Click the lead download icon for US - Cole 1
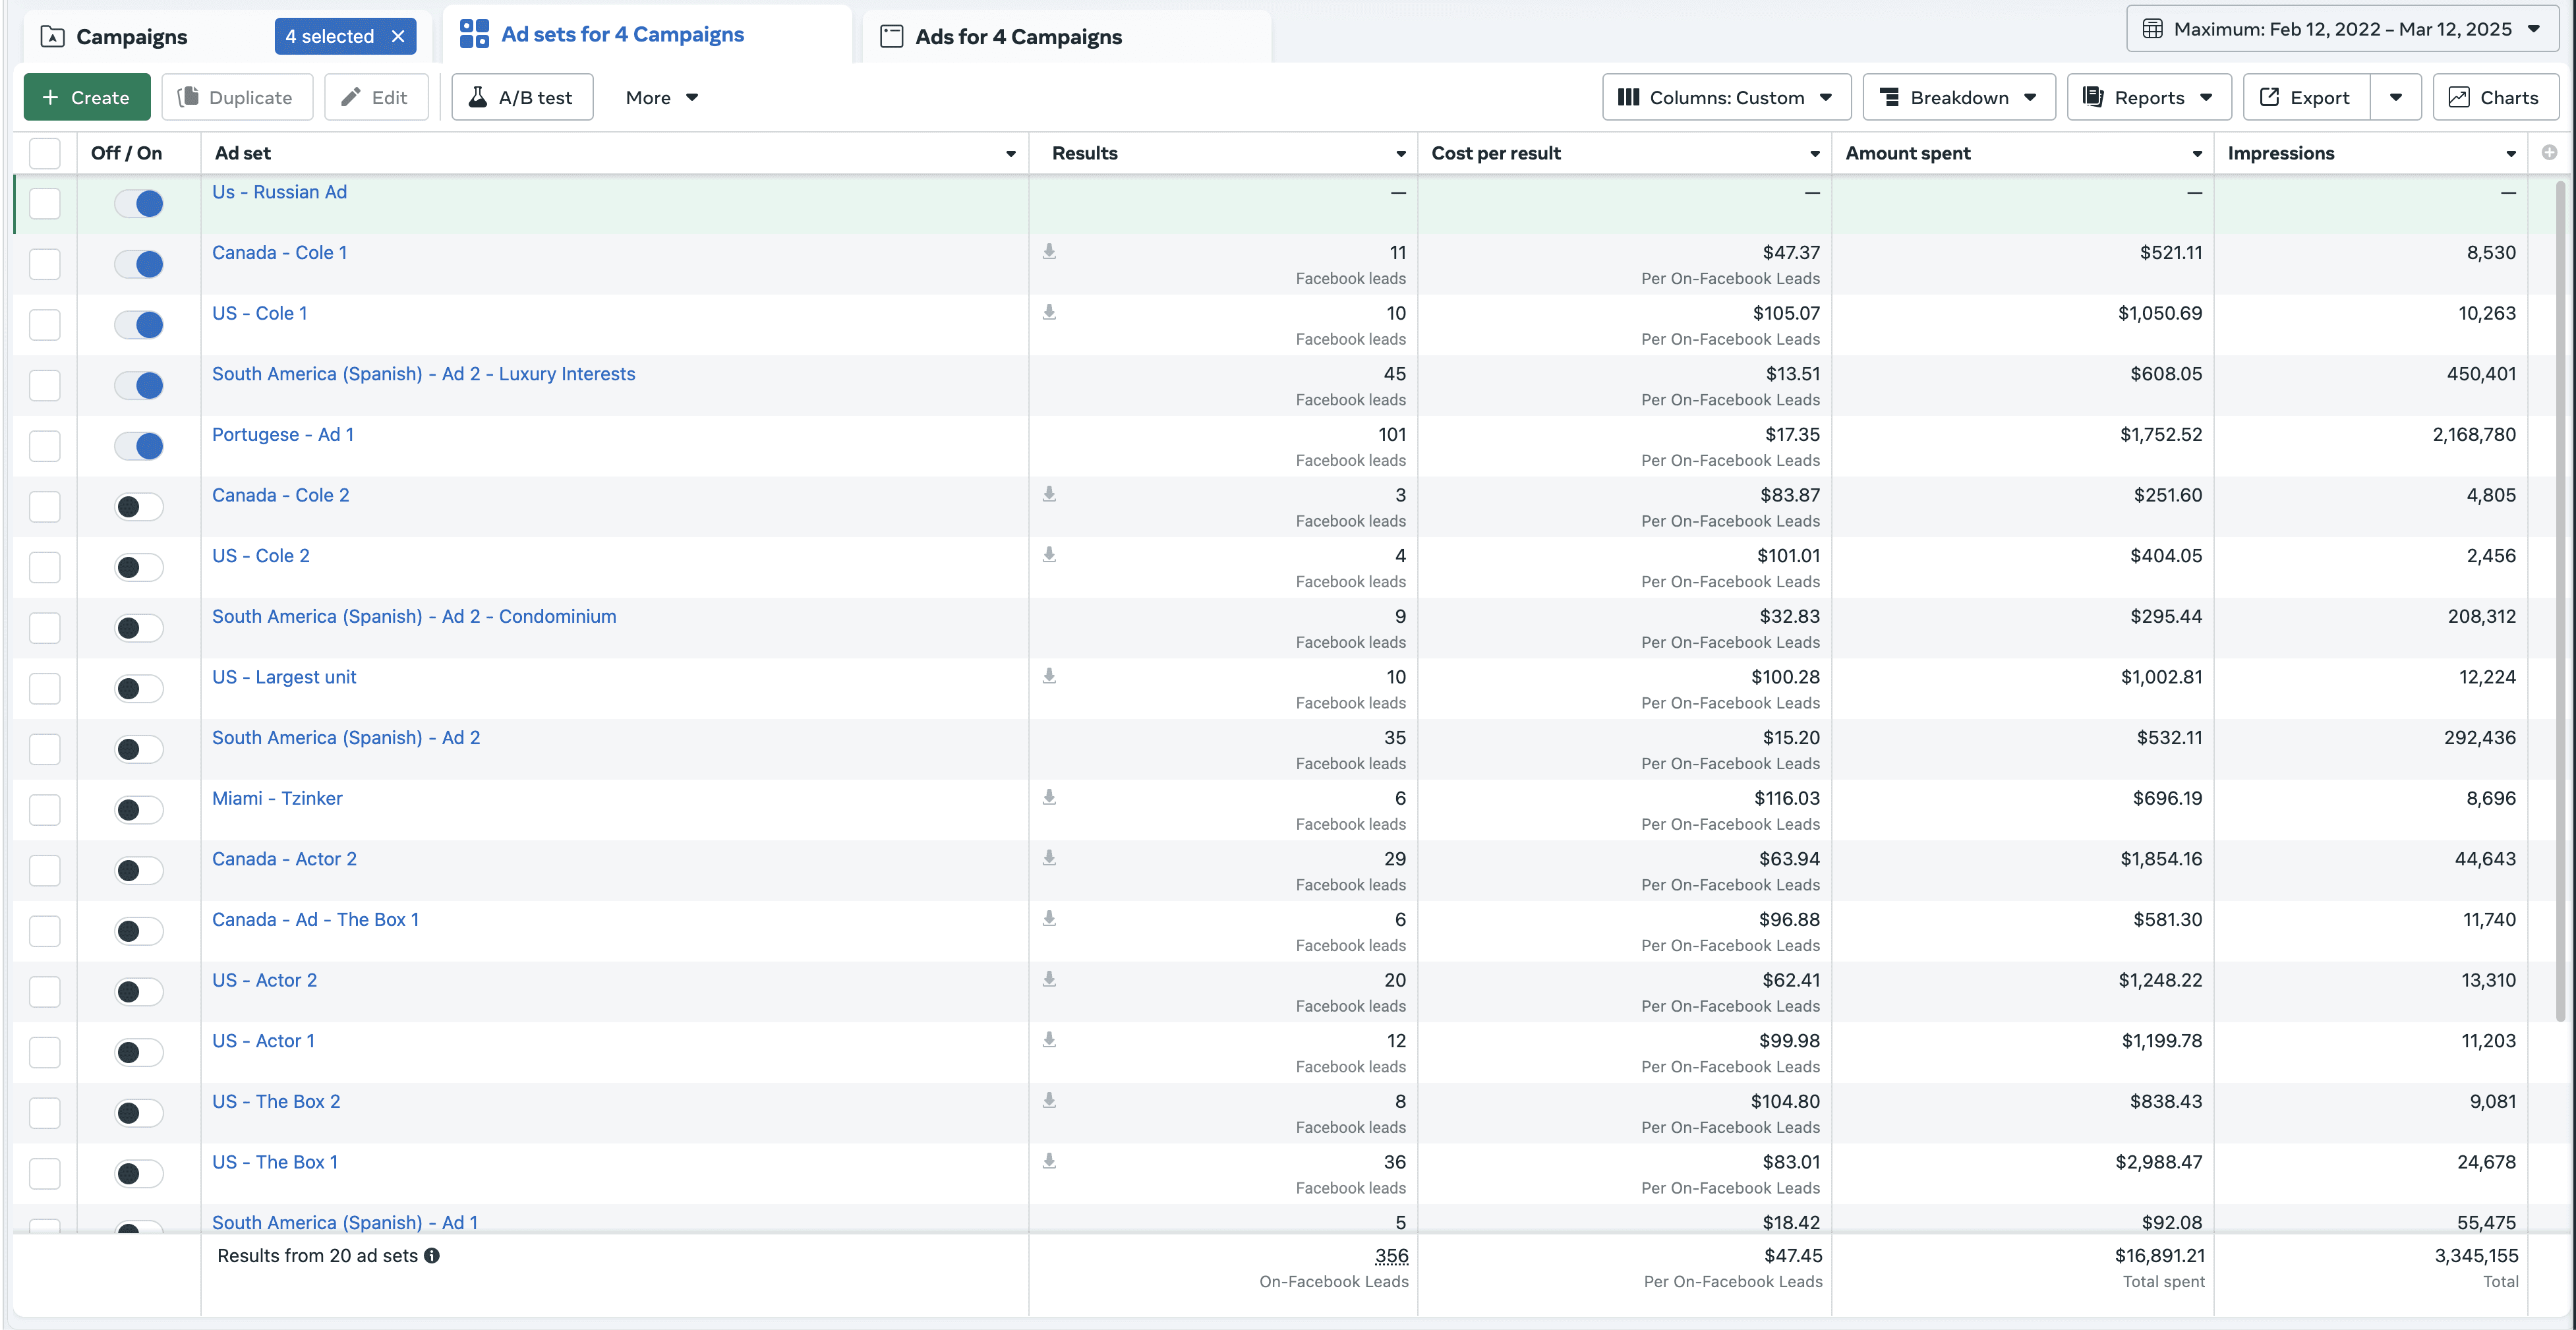 [x=1049, y=312]
